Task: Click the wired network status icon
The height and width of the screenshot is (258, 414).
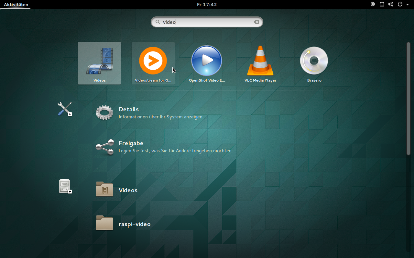Action: tap(382, 4)
